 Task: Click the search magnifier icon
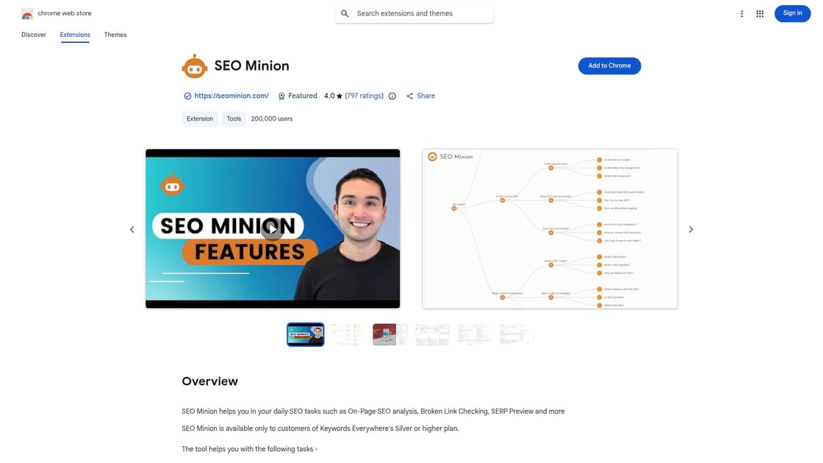(345, 14)
